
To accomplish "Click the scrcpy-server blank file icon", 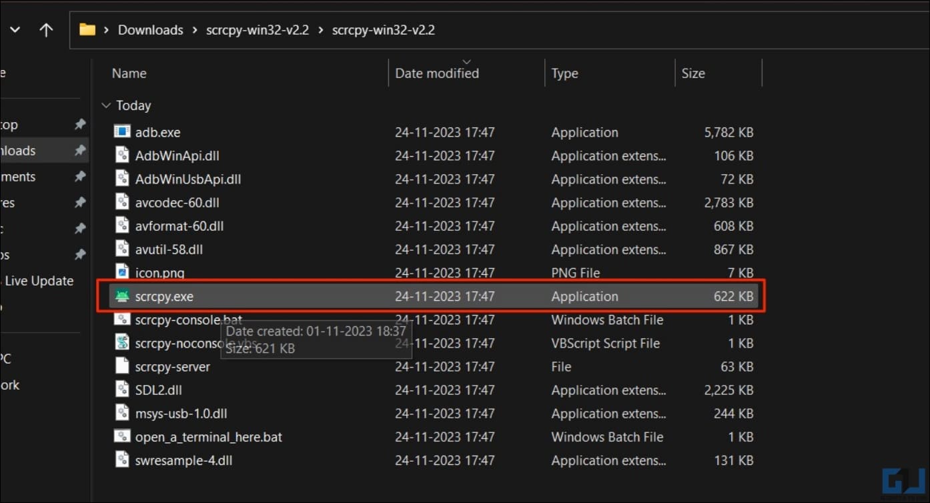I will point(122,366).
